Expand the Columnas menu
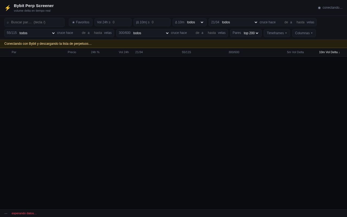The height and width of the screenshot is (217, 347). click(x=304, y=33)
